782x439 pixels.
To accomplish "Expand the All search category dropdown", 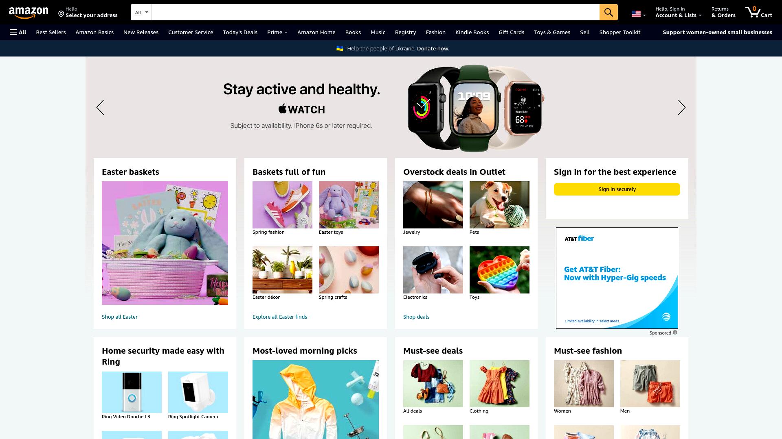I will 141,12.
